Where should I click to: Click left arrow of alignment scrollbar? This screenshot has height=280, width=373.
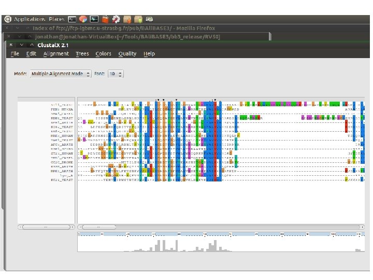point(80,227)
